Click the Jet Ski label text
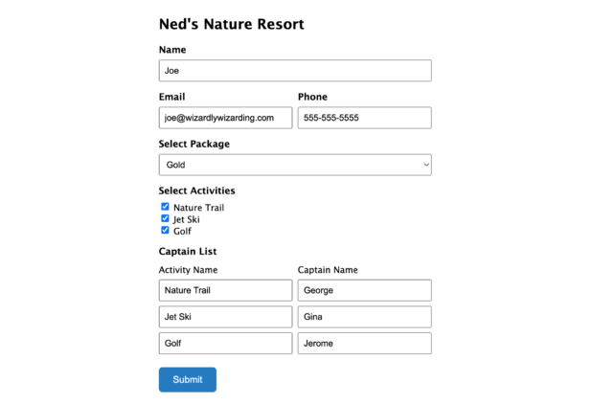Image resolution: width=592 pixels, height=404 pixels. point(186,219)
